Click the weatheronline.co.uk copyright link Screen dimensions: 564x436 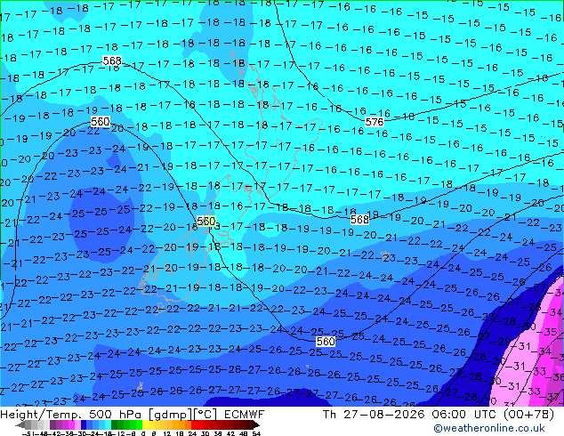tap(488, 428)
